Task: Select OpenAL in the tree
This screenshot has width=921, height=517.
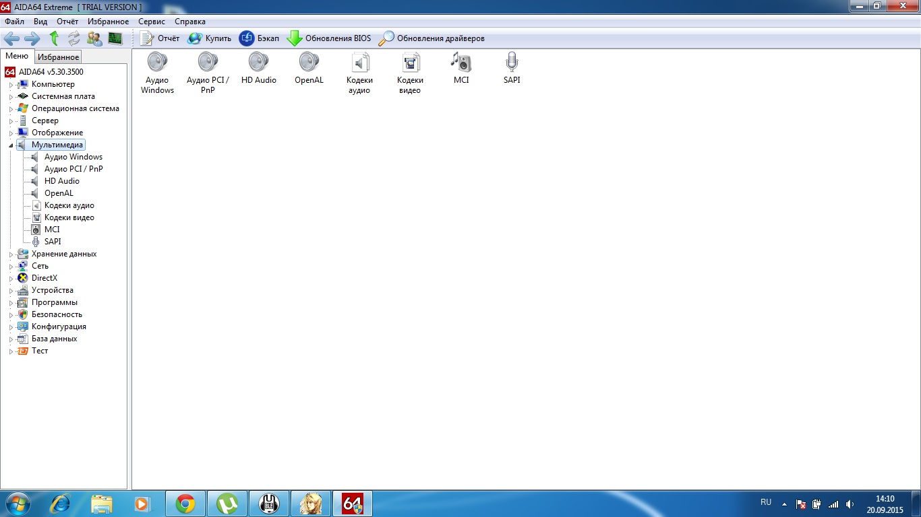Action: (x=59, y=193)
